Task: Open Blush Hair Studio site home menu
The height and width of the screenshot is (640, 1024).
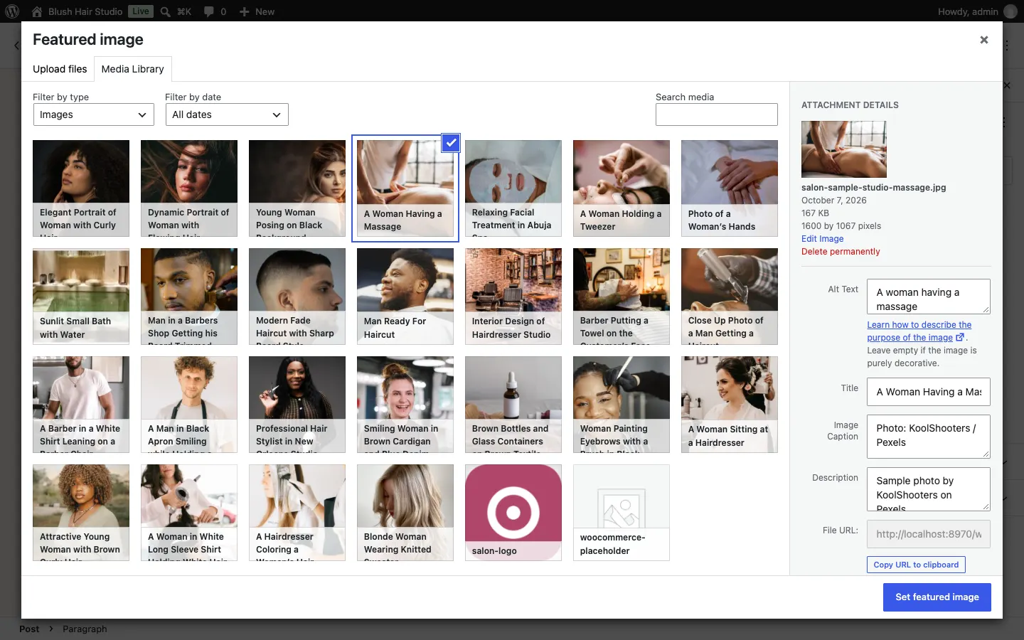Action: pyautogui.click(x=78, y=11)
